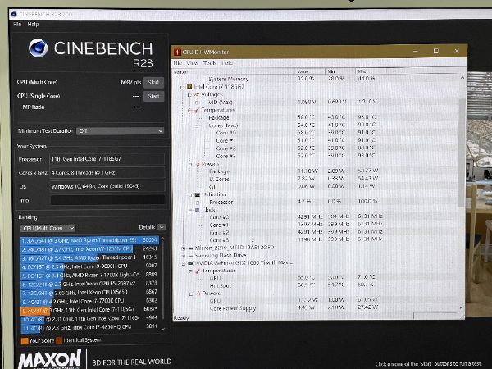Click the CPU Temperatures thermometer icon
Viewport: 492px width, 369px height.
197,110
